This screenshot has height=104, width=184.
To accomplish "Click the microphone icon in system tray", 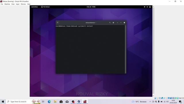I will 159,102.
